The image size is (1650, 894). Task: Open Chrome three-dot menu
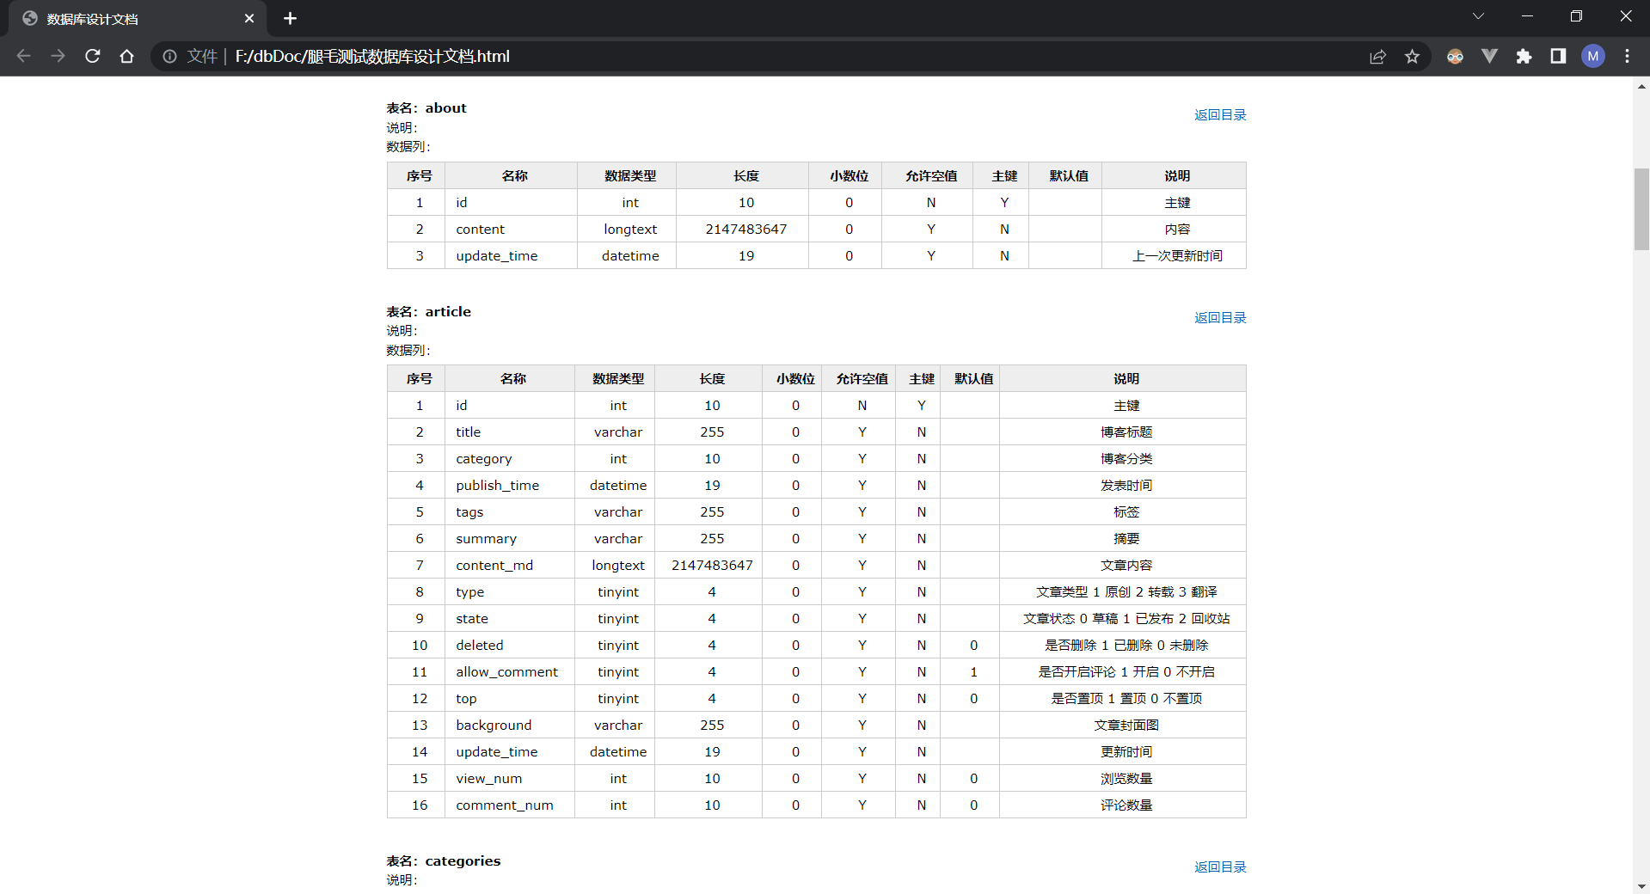(x=1627, y=56)
